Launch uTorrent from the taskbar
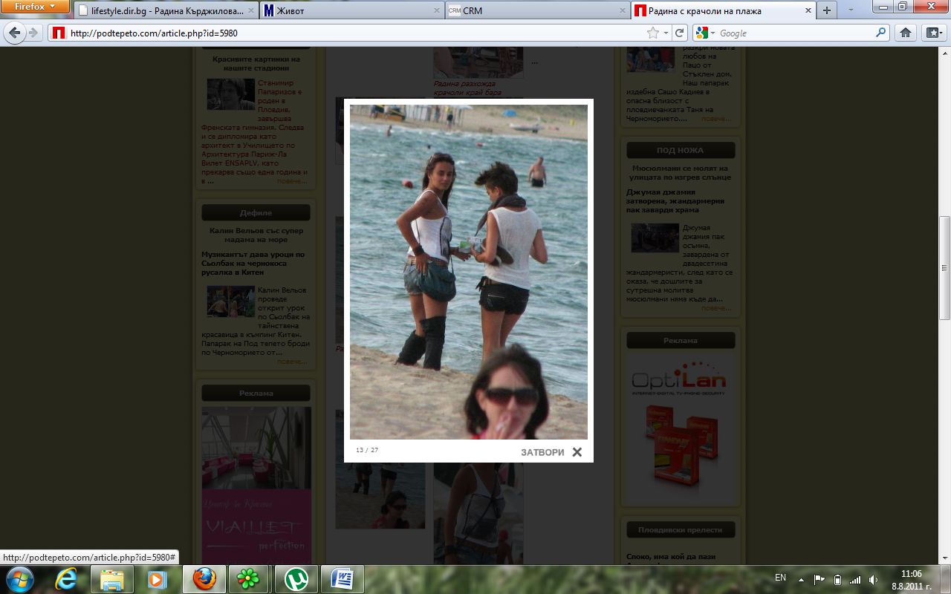This screenshot has width=951, height=594. (296, 578)
